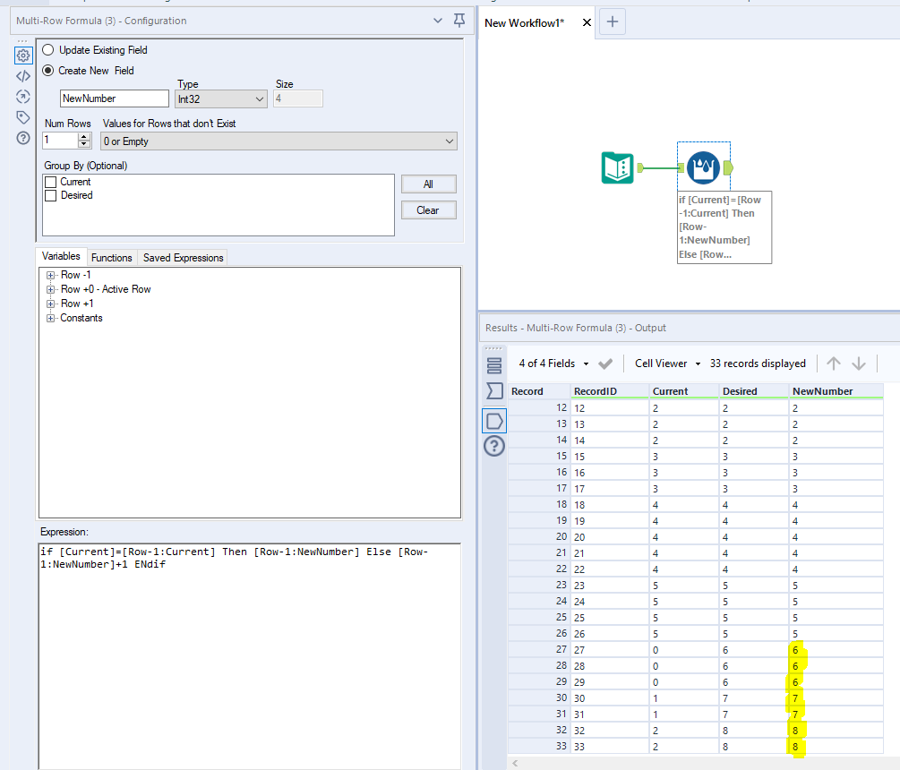Open the Configuration gear icon in left sidebar

pos(22,55)
